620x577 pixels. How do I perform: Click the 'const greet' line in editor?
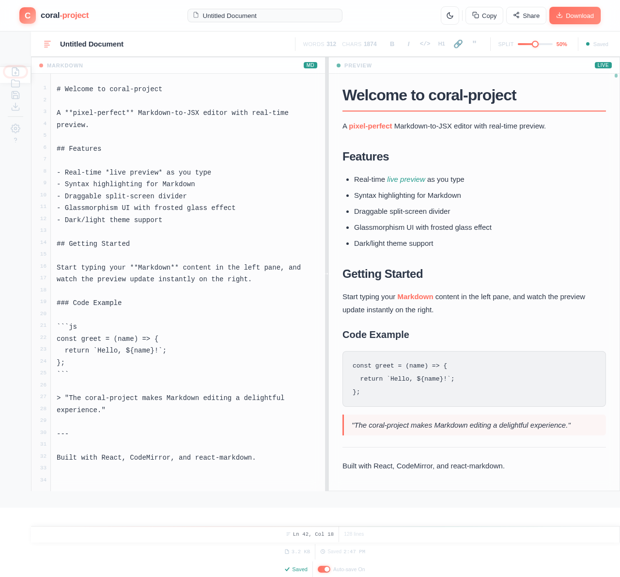point(108,339)
